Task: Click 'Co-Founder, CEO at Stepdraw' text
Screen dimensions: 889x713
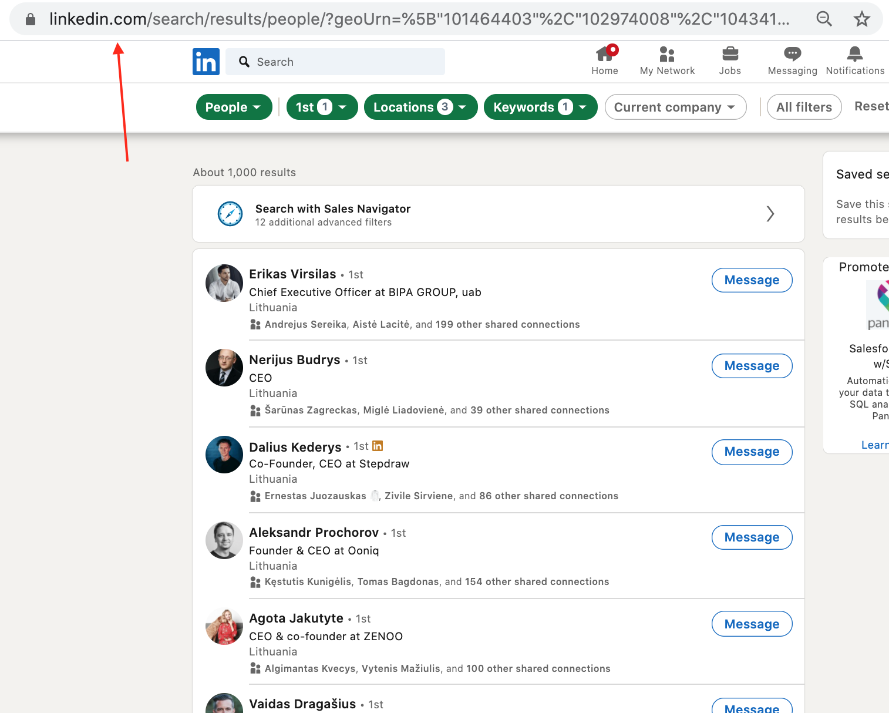Action: click(x=329, y=463)
